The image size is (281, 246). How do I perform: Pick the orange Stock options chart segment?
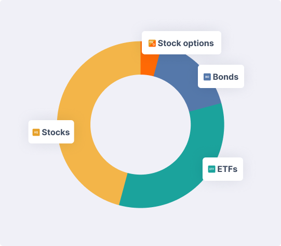[x=148, y=65]
